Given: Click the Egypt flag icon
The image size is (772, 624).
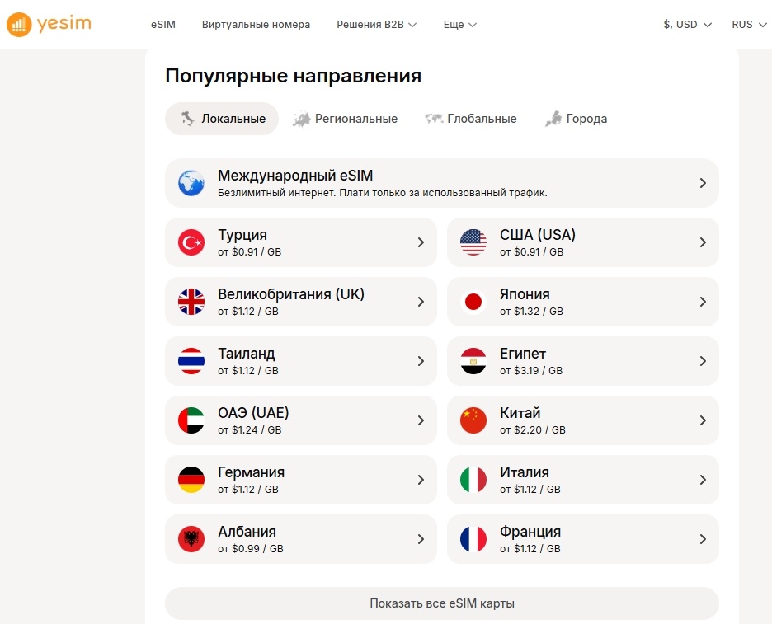Looking at the screenshot, I should tap(473, 361).
